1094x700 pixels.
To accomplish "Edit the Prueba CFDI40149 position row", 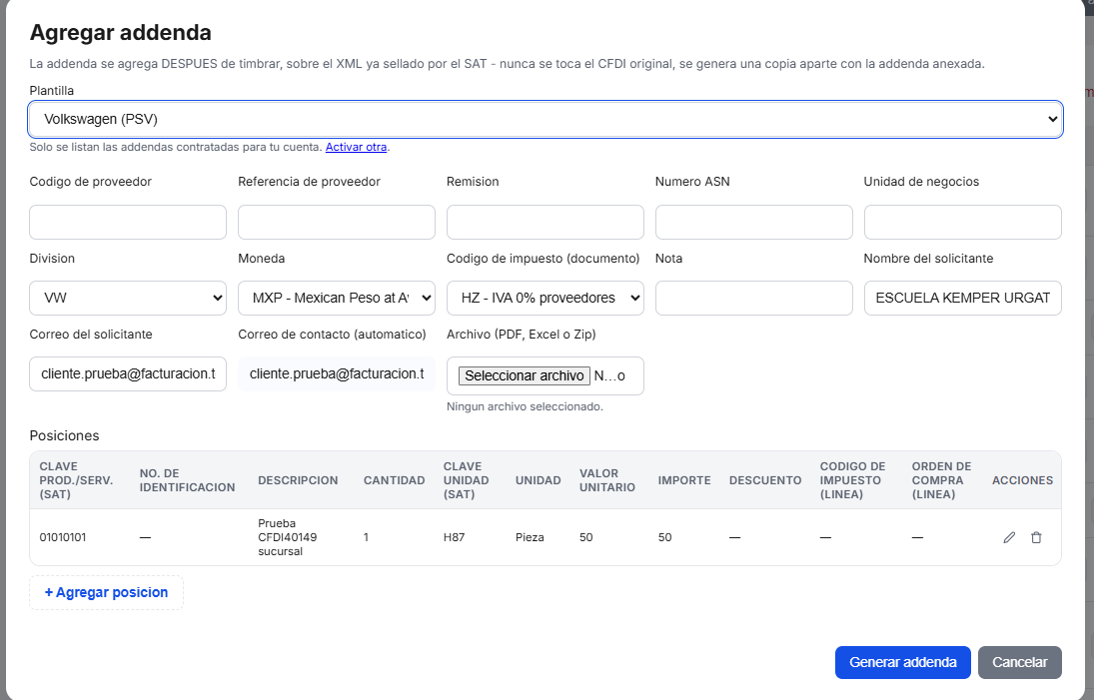I will tap(1009, 537).
